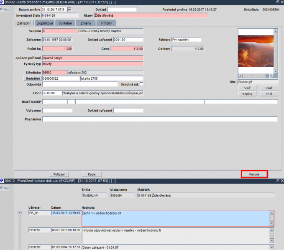Open the Datum změny date picker button
This screenshot has height=250, width=284.
[69, 10]
